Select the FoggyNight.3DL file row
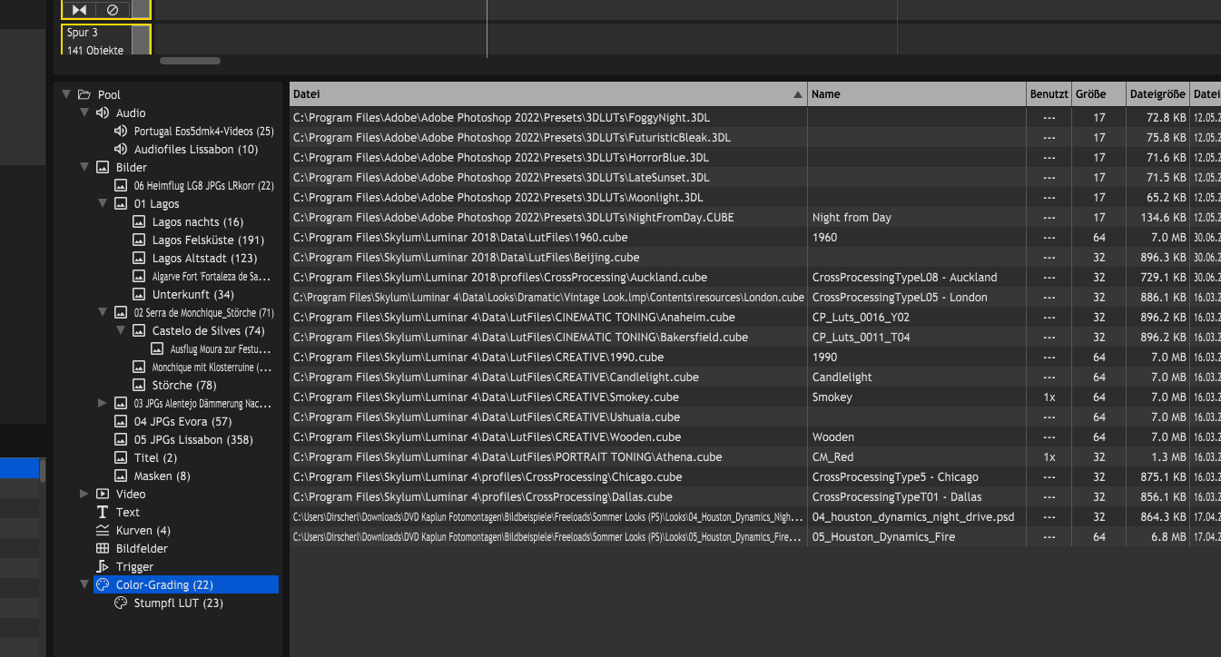The height and width of the screenshot is (657, 1221). [755, 117]
